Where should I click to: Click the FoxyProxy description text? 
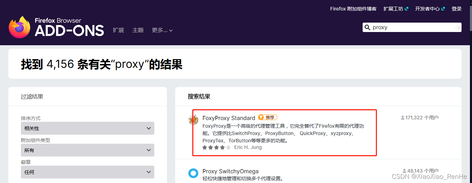[283, 133]
